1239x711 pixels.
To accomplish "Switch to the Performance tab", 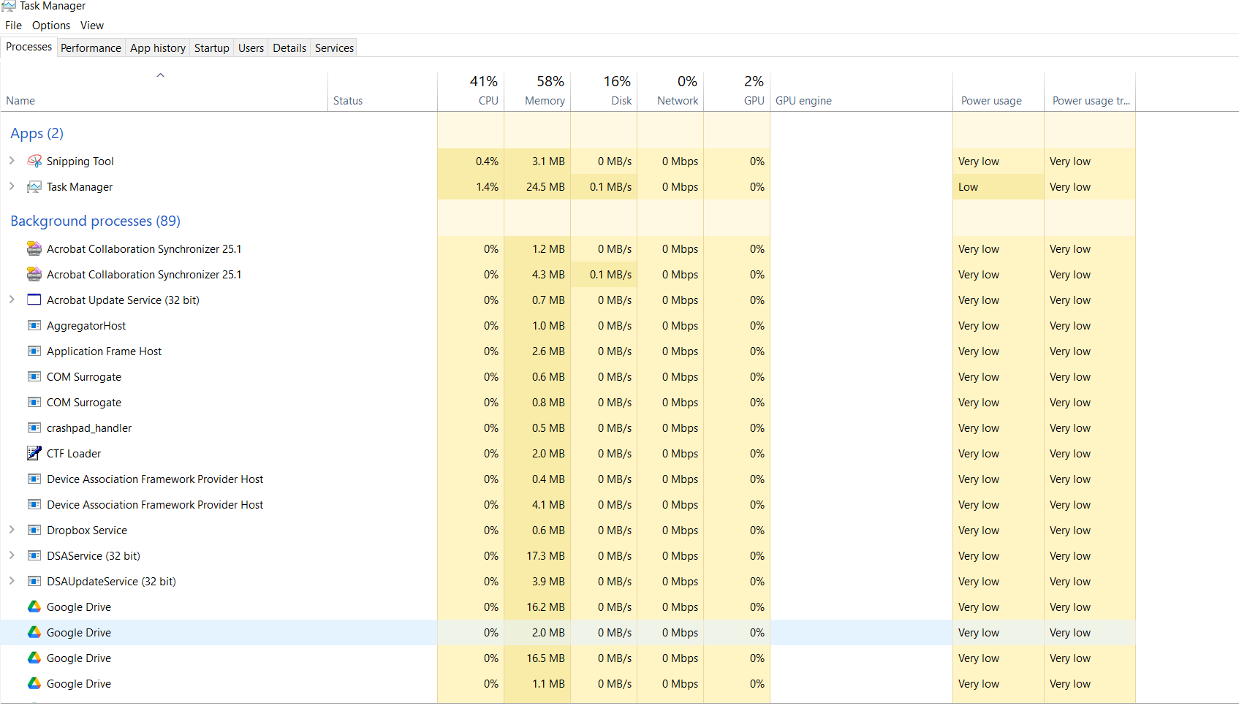I will pyautogui.click(x=91, y=48).
